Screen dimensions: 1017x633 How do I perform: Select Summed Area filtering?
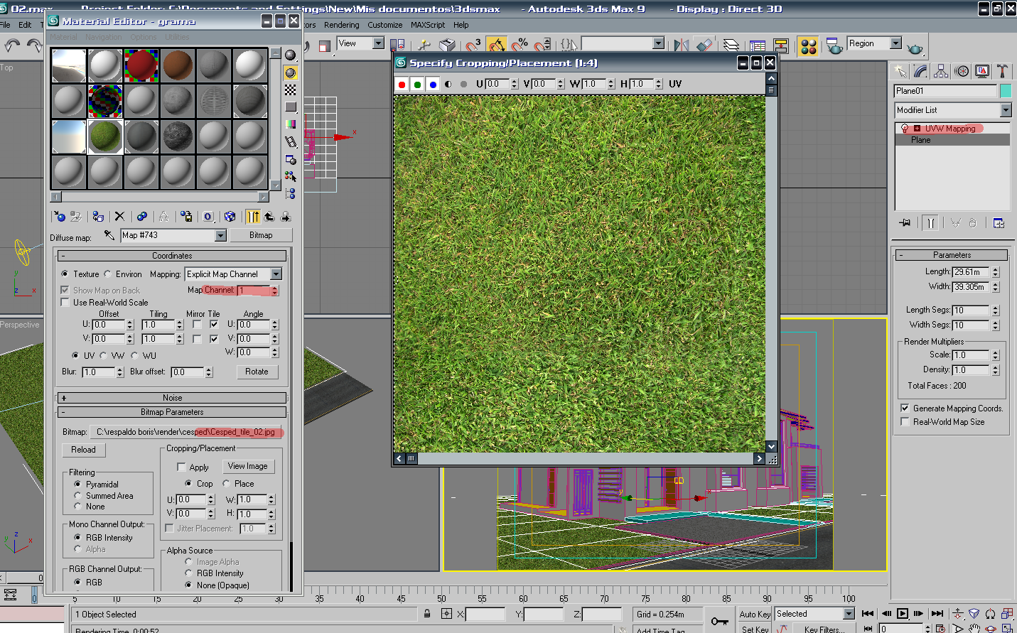pos(77,496)
